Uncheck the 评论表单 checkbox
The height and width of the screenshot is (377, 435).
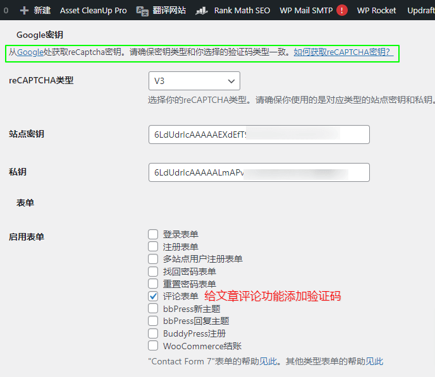click(x=153, y=296)
